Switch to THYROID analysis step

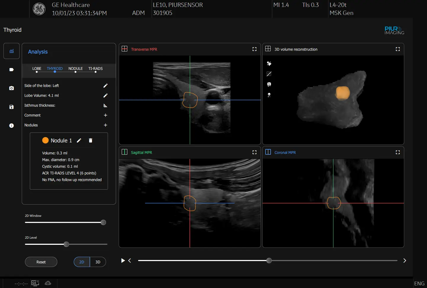point(55,69)
